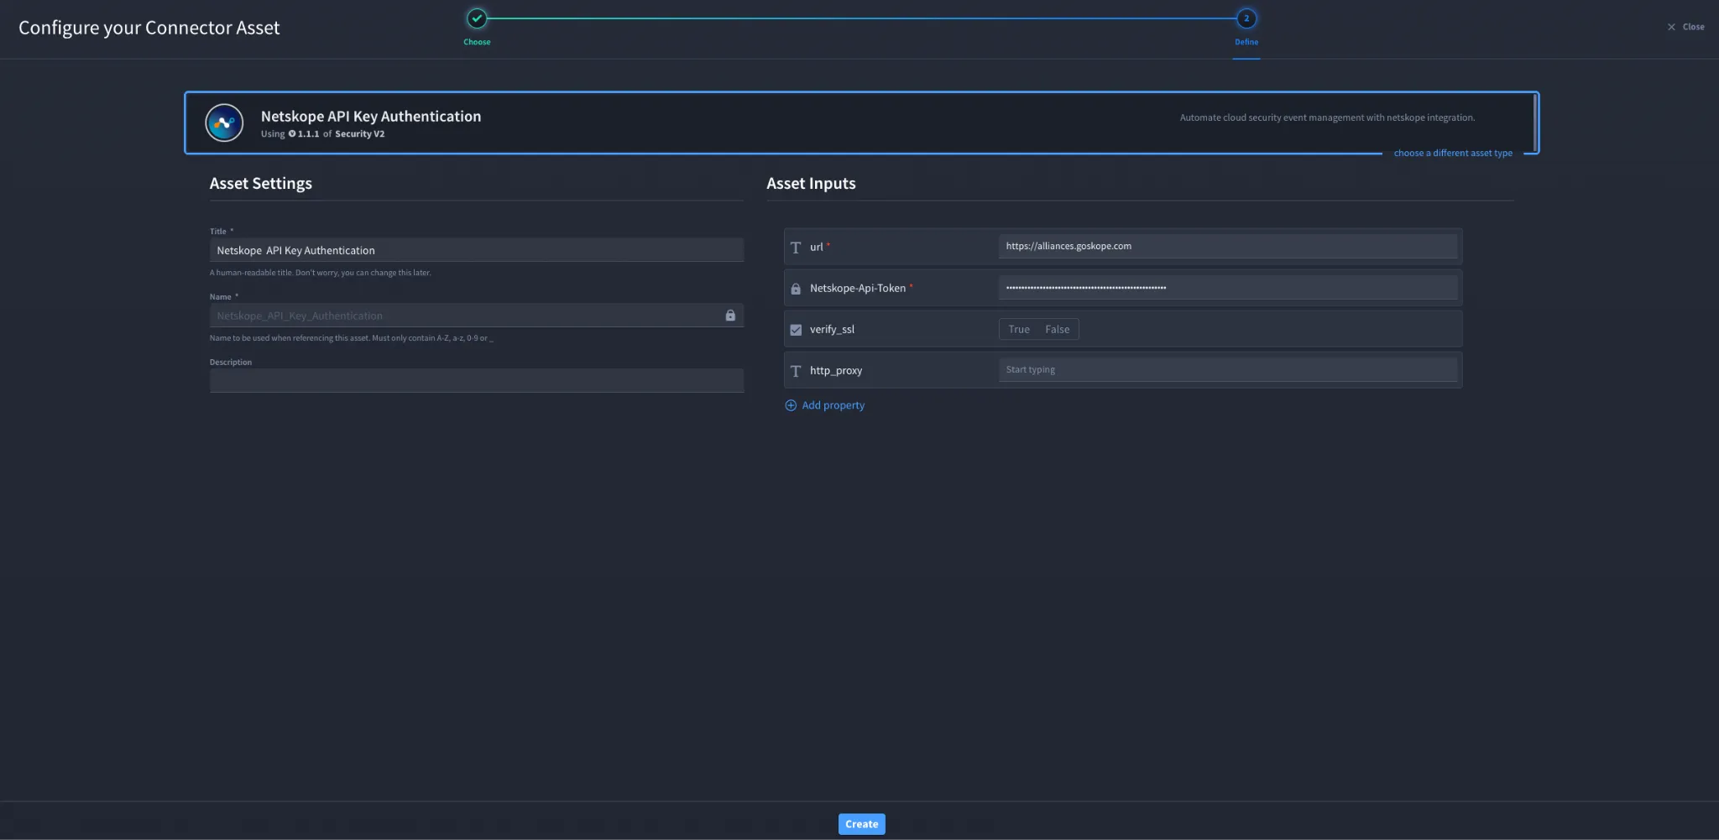Screen dimensions: 1719x840
Task: Click the plus icon for Add property
Action: tap(791, 405)
